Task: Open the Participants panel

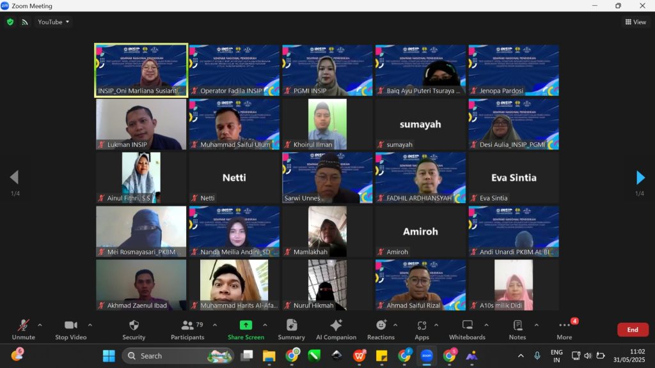Action: tap(187, 329)
